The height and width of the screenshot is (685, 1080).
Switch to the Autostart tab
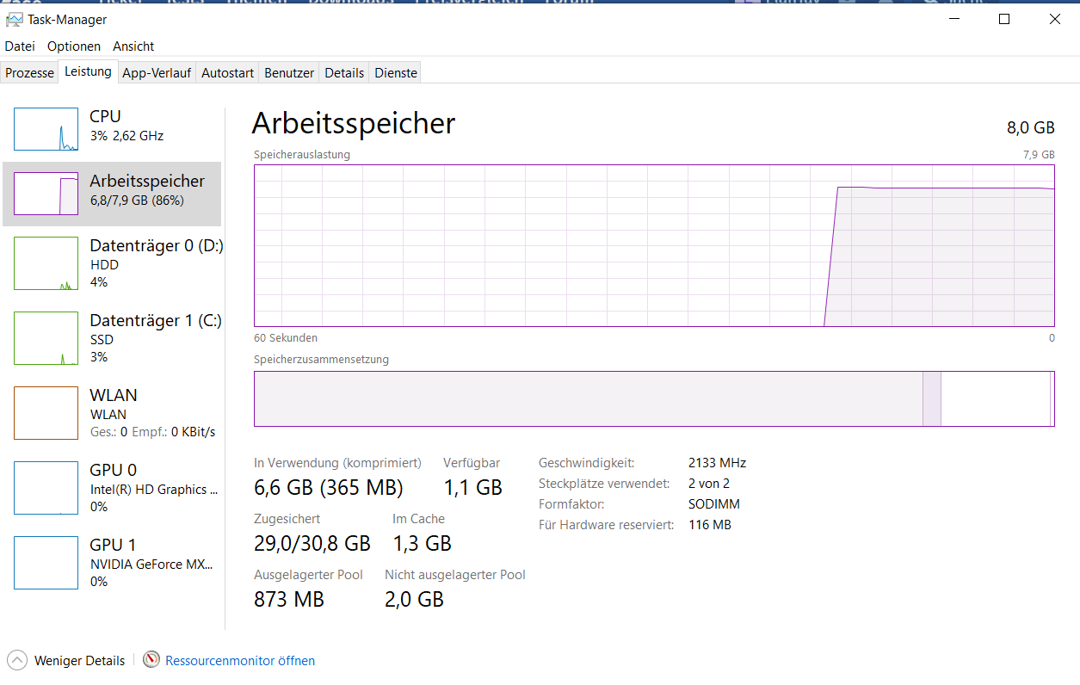click(x=227, y=73)
